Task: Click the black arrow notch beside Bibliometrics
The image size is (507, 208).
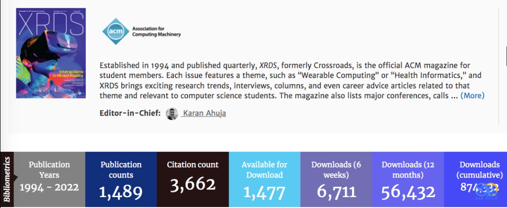Action: (x=15, y=179)
